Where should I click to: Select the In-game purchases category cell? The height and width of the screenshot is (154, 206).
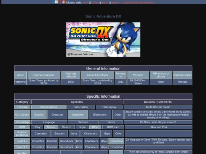(x=22, y=133)
